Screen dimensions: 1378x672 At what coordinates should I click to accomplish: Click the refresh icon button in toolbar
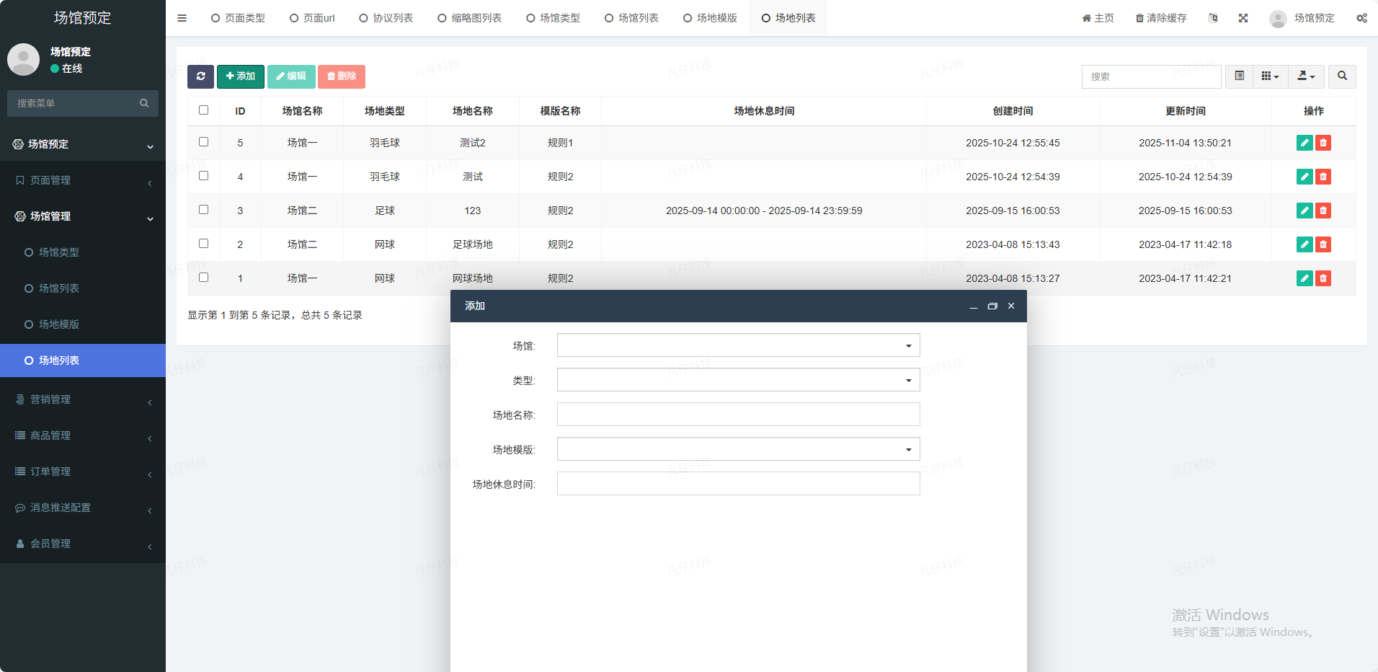tap(200, 76)
